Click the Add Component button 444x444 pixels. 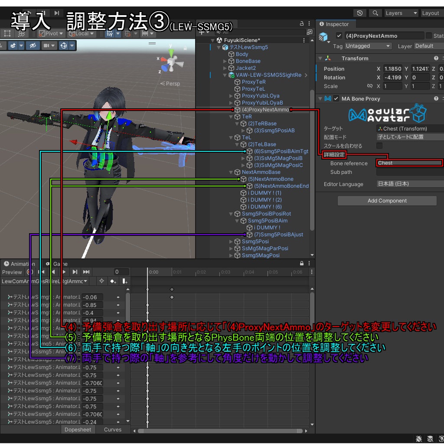pyautogui.click(x=387, y=201)
